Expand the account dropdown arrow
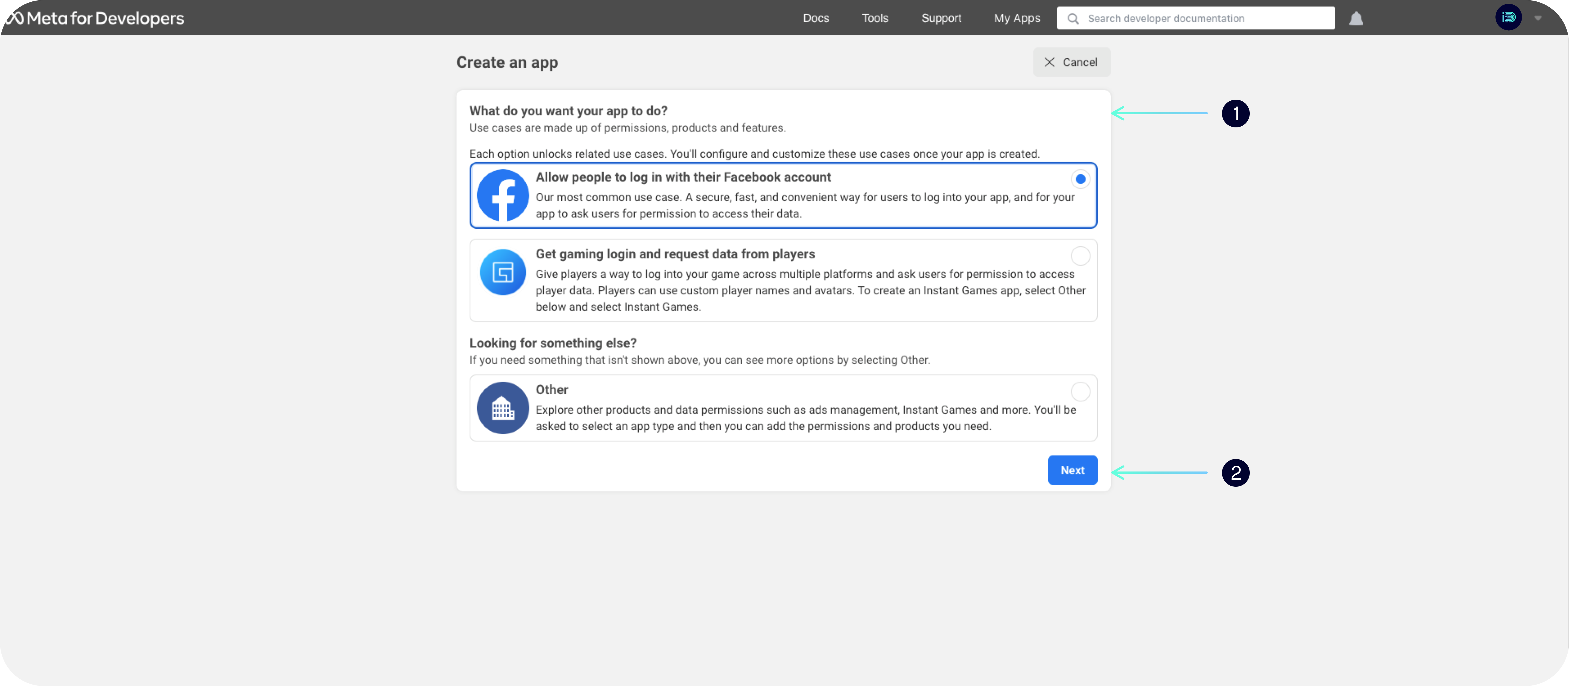Viewport: 1569px width, 686px height. pyautogui.click(x=1538, y=18)
